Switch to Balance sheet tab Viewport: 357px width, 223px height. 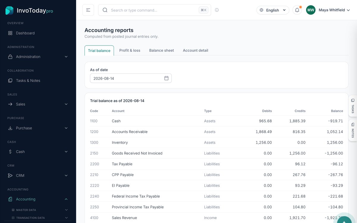(x=162, y=51)
